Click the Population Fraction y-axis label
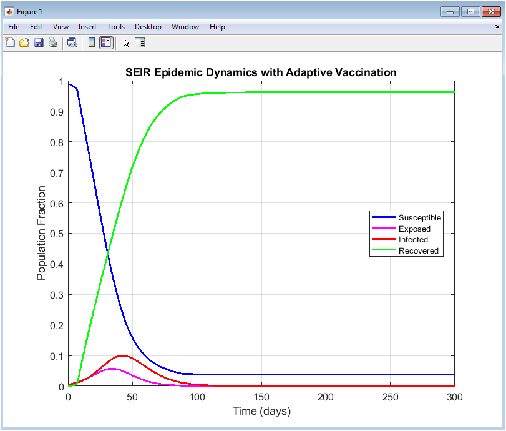Screen dimensions: 506x431 click(x=42, y=233)
